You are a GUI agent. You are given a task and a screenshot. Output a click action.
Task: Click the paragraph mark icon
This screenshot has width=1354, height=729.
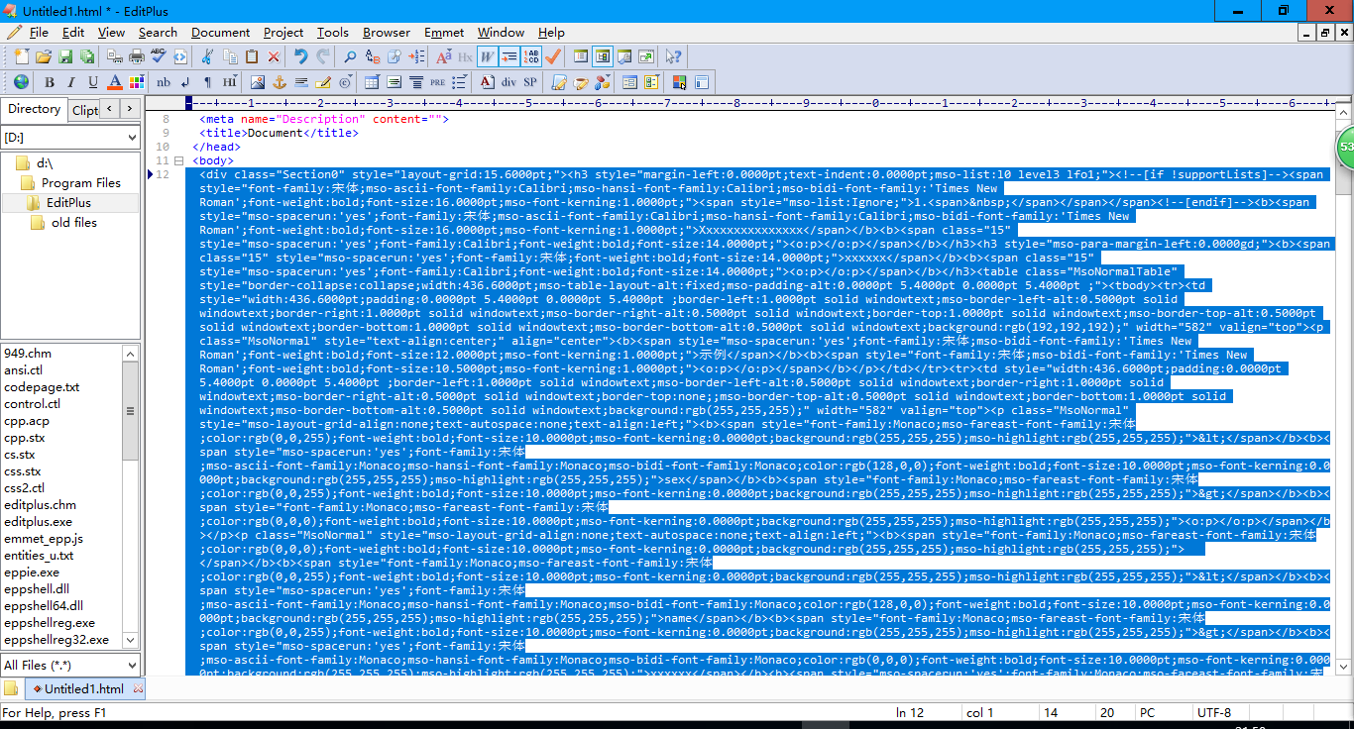pyautogui.click(x=207, y=82)
